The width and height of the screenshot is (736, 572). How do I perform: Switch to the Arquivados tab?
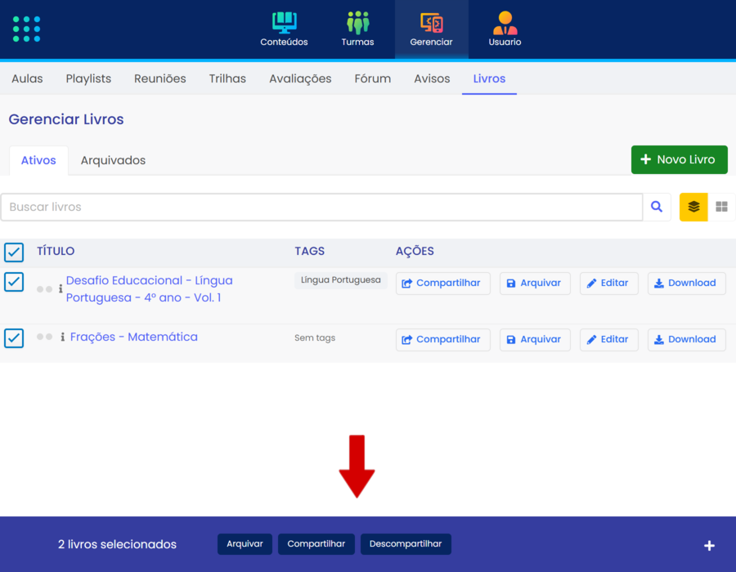point(113,160)
